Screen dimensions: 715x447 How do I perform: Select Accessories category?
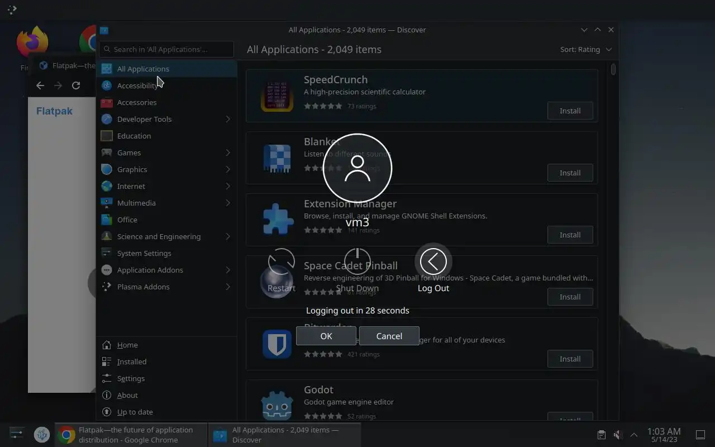point(166,102)
